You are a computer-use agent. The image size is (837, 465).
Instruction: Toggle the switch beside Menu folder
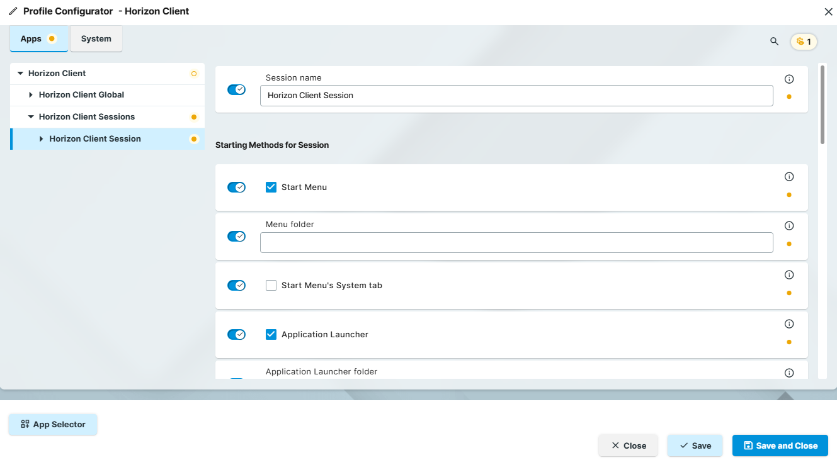tap(236, 236)
